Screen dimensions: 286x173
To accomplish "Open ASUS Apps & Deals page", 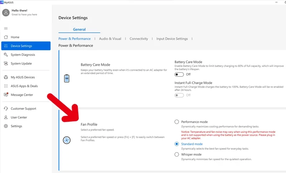I will [24, 86].
